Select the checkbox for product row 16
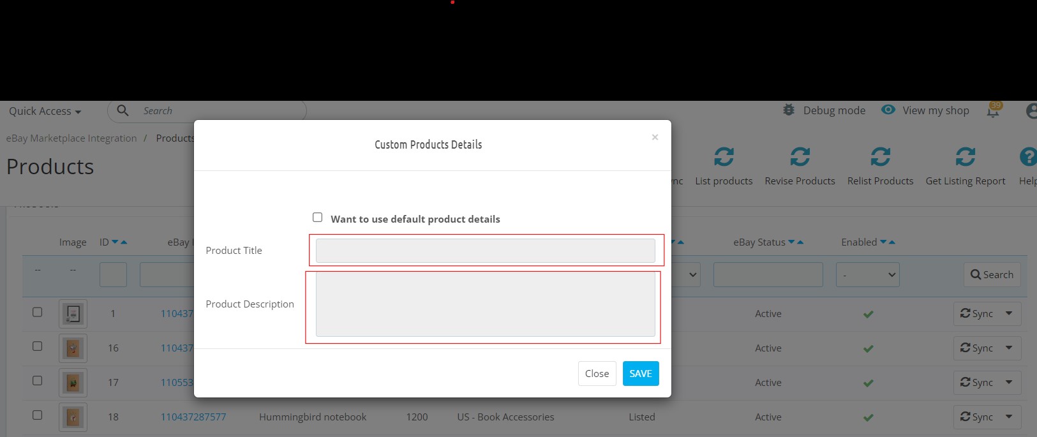The image size is (1037, 437). (x=38, y=346)
